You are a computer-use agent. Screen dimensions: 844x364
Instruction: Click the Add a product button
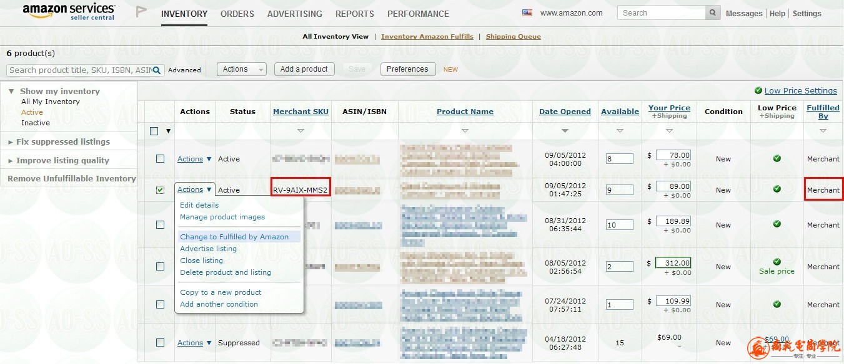point(304,69)
